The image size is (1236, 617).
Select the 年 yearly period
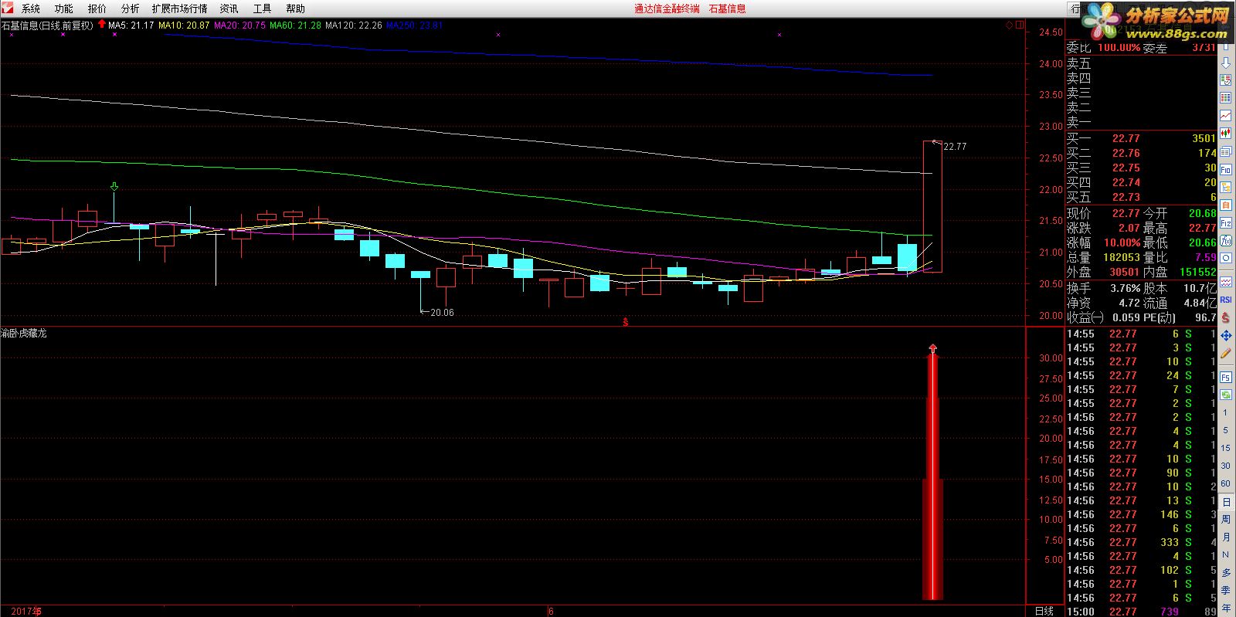pyautogui.click(x=1226, y=608)
